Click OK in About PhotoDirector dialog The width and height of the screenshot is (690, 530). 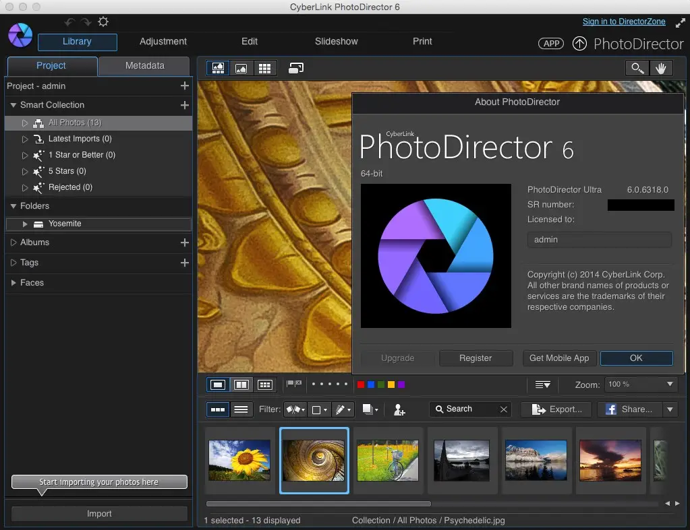[636, 358]
